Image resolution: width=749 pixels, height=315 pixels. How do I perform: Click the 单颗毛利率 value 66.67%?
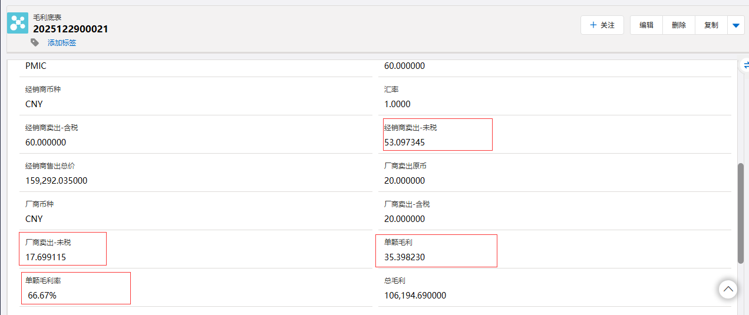[42, 296]
